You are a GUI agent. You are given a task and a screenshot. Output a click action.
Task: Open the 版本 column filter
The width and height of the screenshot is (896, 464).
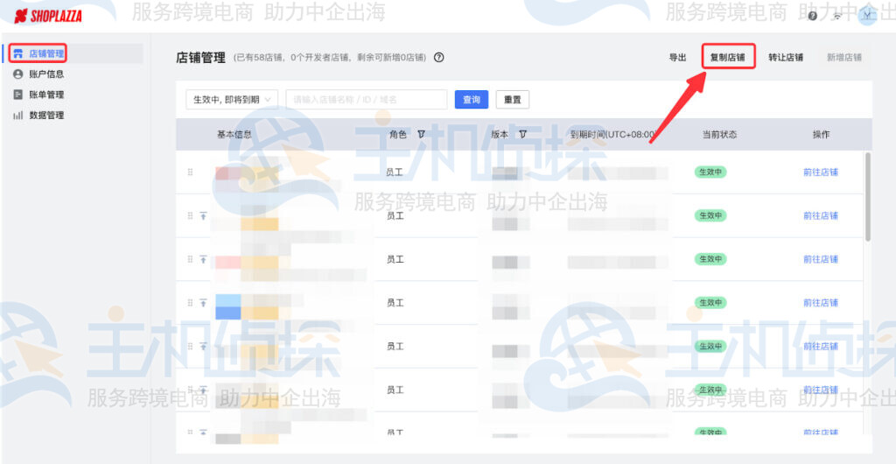pos(522,135)
